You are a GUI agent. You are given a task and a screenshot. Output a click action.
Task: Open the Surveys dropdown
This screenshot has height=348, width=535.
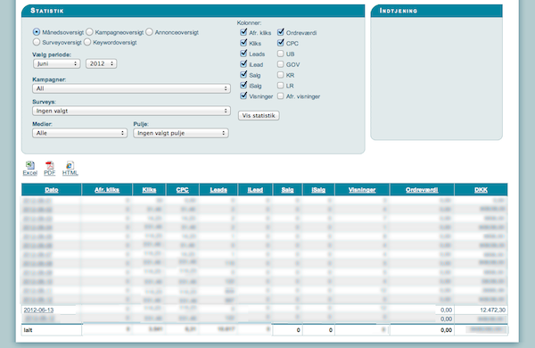tap(131, 111)
